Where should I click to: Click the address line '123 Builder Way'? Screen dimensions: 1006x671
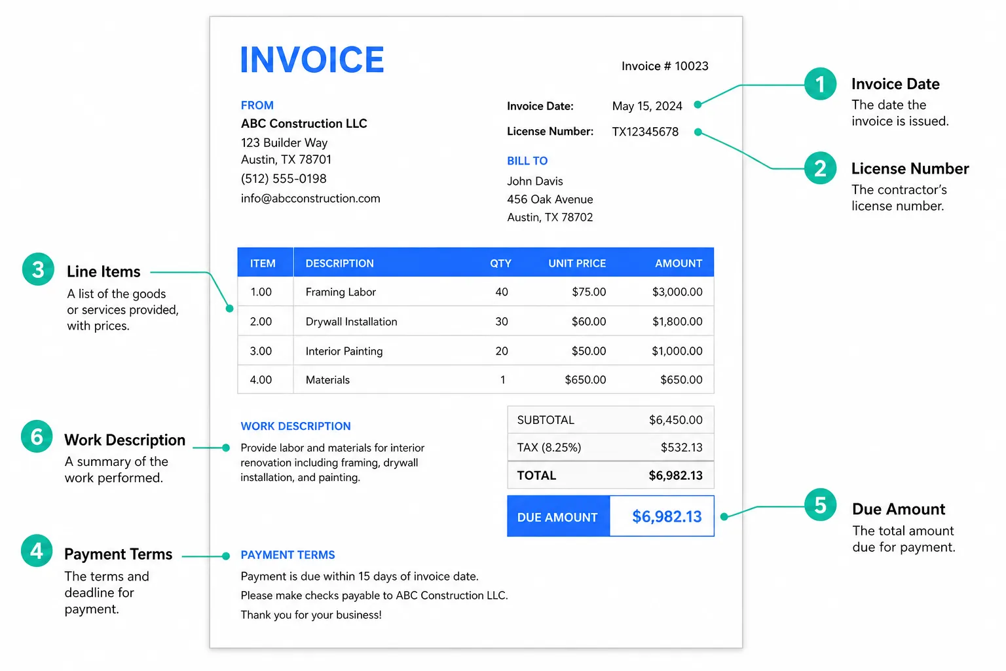coord(284,143)
